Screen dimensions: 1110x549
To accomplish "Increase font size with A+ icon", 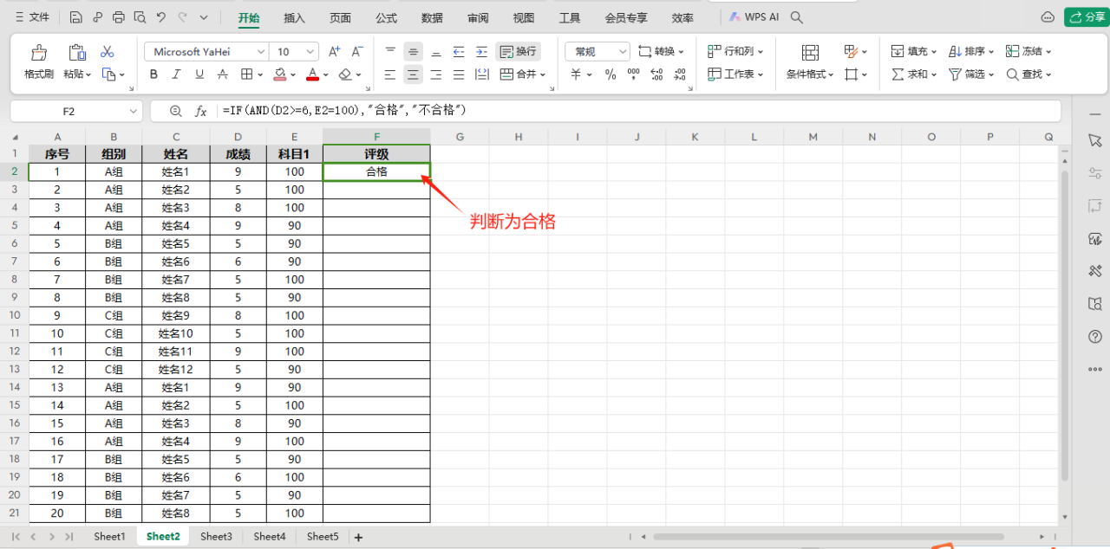I will coord(335,52).
